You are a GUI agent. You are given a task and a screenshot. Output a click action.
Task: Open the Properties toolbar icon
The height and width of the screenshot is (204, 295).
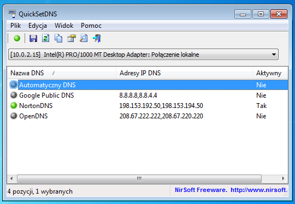click(x=72, y=38)
